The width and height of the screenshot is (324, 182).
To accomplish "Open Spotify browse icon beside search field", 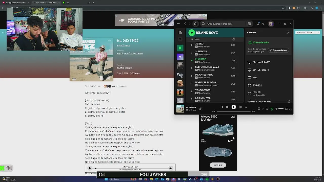I will 249,24.
